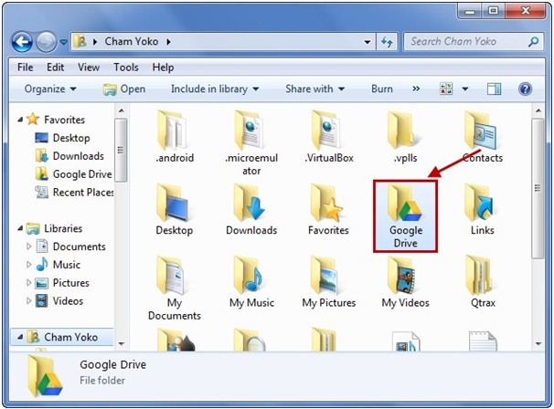
Task: Select the Google Drive folder in file list
Action: [405, 216]
